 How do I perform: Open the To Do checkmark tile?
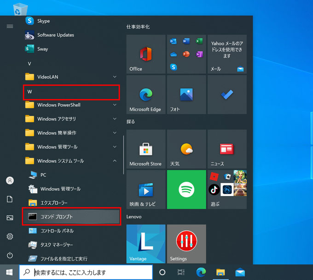coord(227,95)
